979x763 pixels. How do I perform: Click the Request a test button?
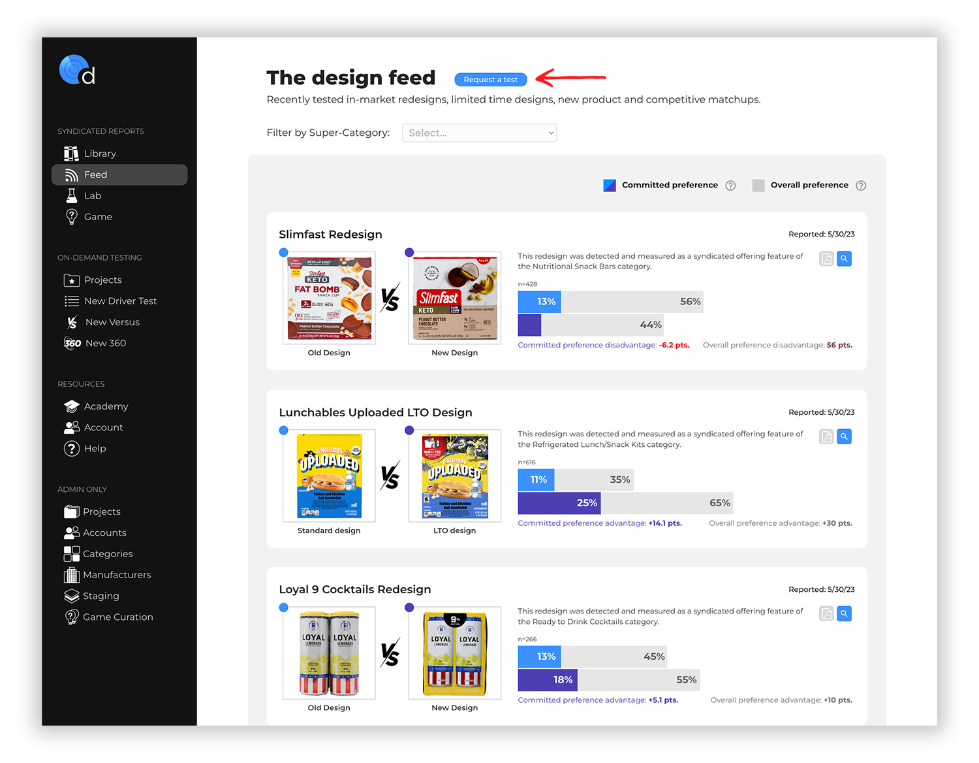(x=490, y=79)
